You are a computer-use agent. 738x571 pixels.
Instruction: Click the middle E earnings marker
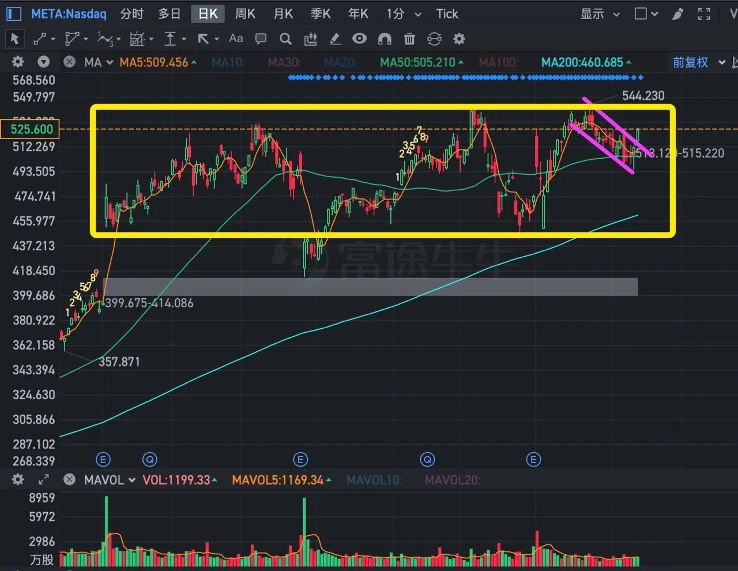[300, 459]
